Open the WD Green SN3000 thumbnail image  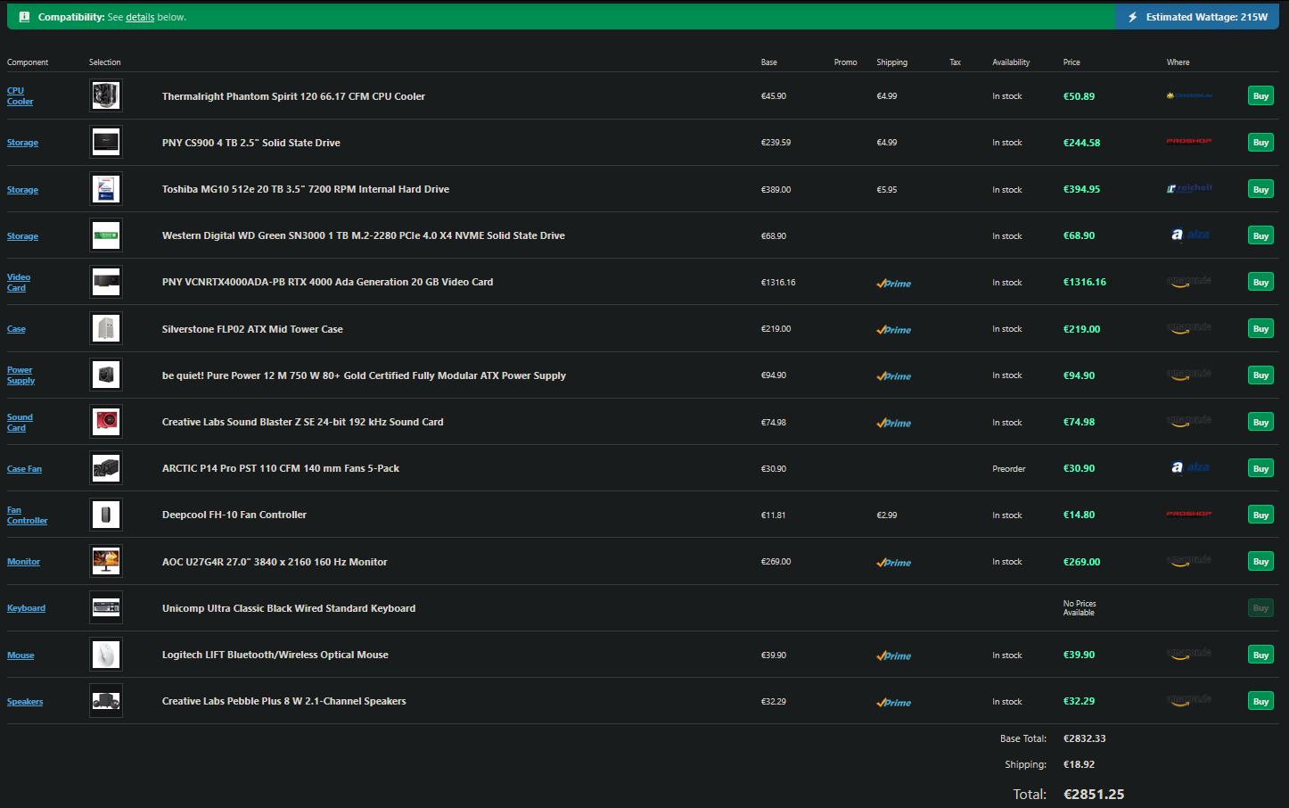(x=106, y=235)
